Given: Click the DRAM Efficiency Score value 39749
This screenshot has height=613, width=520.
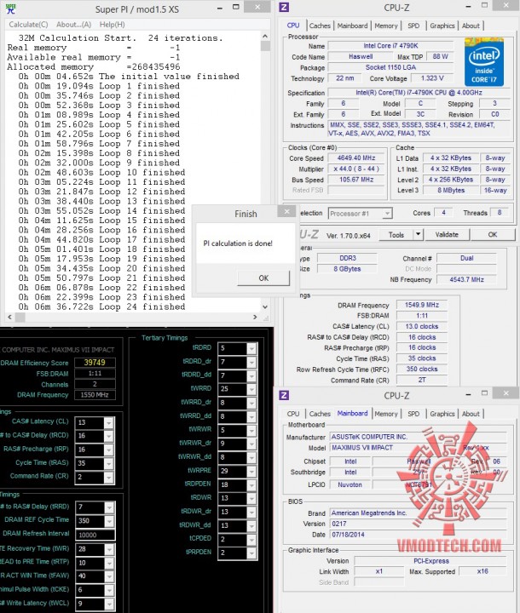Looking at the screenshot, I should (x=95, y=363).
